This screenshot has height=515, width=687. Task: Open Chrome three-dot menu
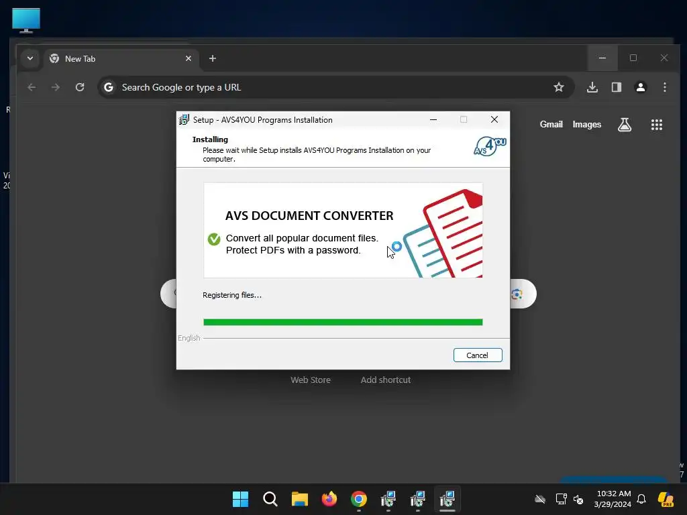665,87
